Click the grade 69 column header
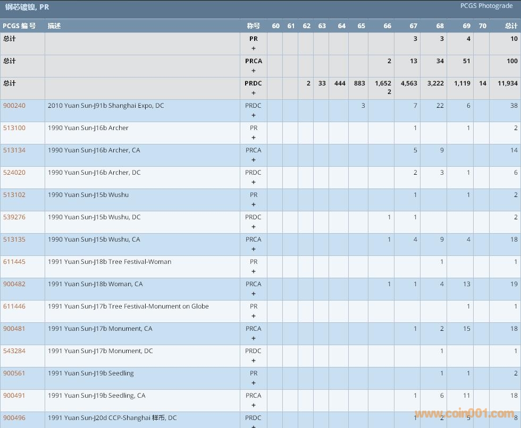The width and height of the screenshot is (521, 428). (466, 26)
